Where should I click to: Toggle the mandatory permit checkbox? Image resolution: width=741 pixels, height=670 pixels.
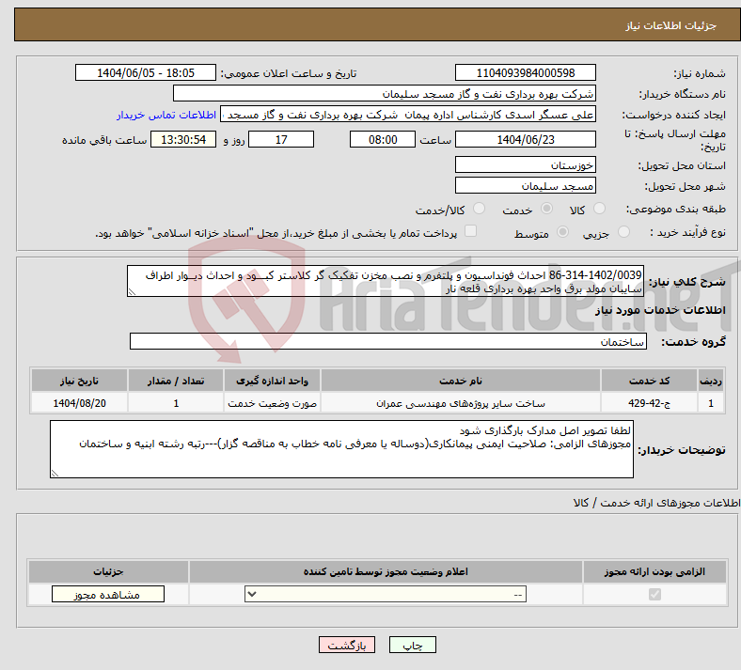[655, 594]
